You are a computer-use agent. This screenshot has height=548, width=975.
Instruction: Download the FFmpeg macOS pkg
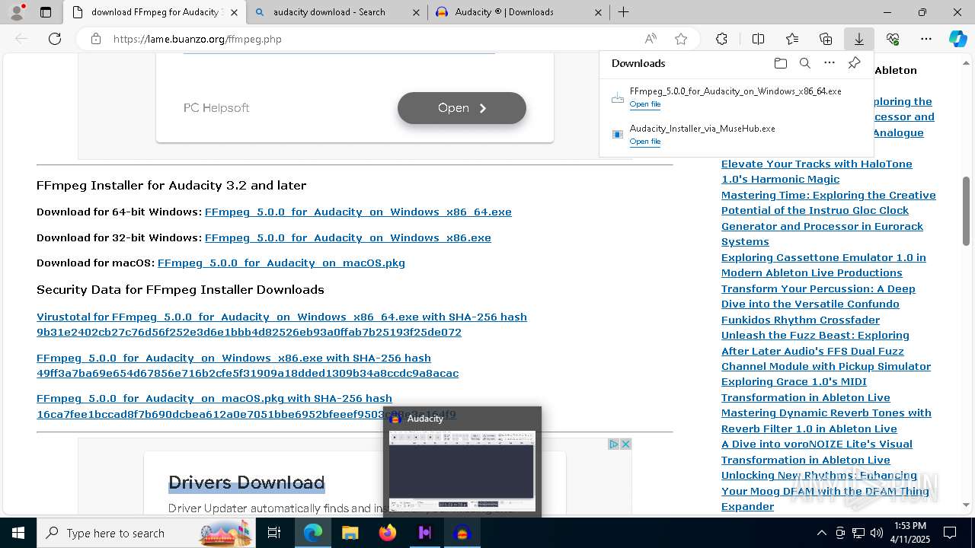281,263
